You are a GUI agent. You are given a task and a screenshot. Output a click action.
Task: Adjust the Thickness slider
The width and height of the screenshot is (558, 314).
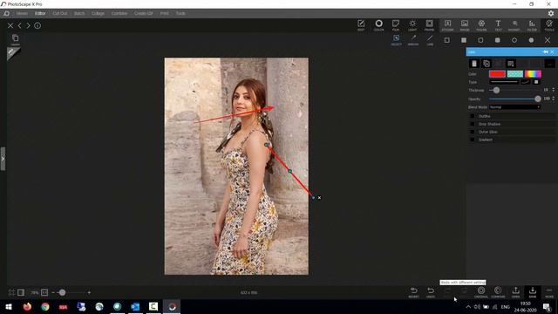(496, 90)
